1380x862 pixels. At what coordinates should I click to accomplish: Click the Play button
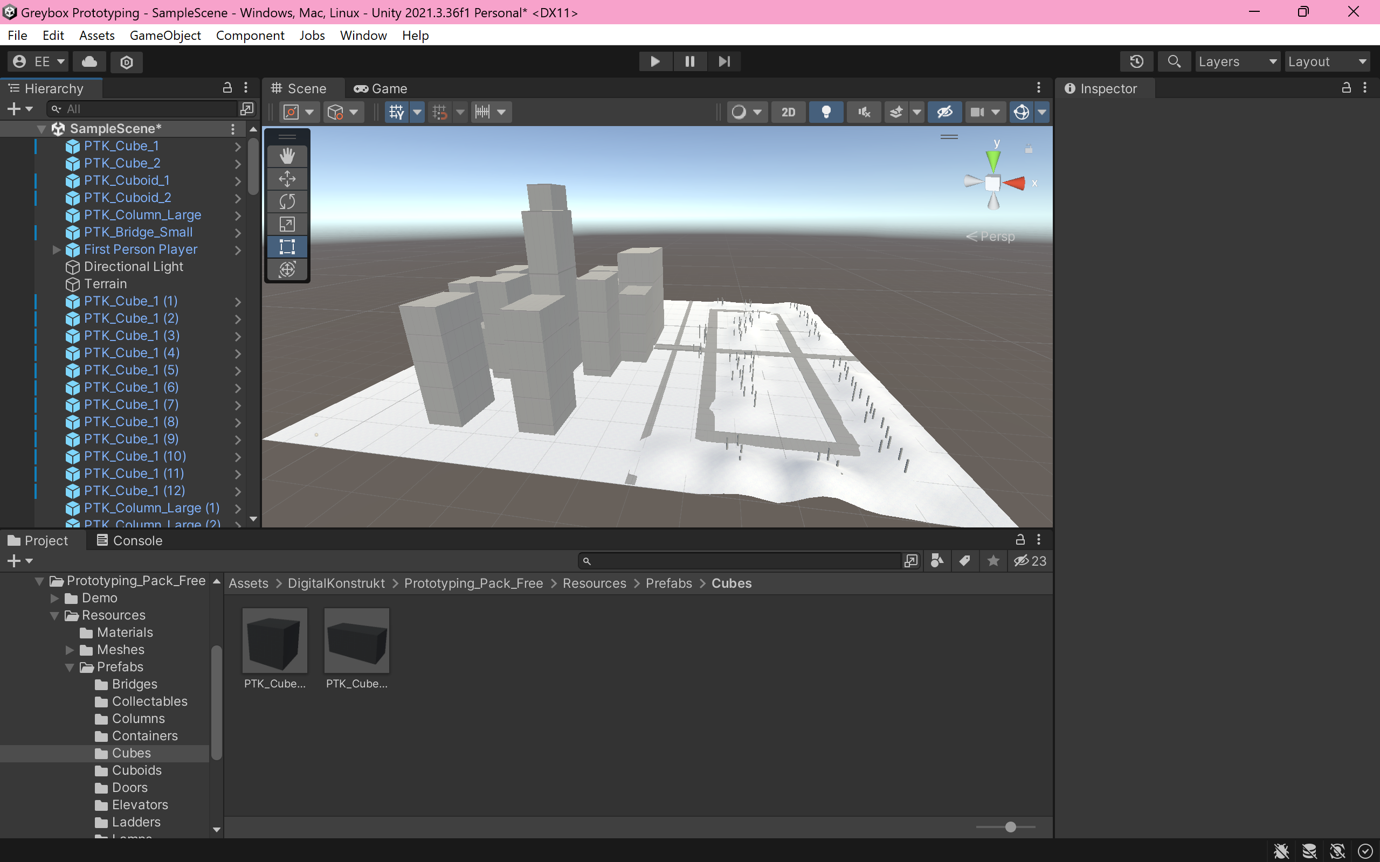[655, 61]
